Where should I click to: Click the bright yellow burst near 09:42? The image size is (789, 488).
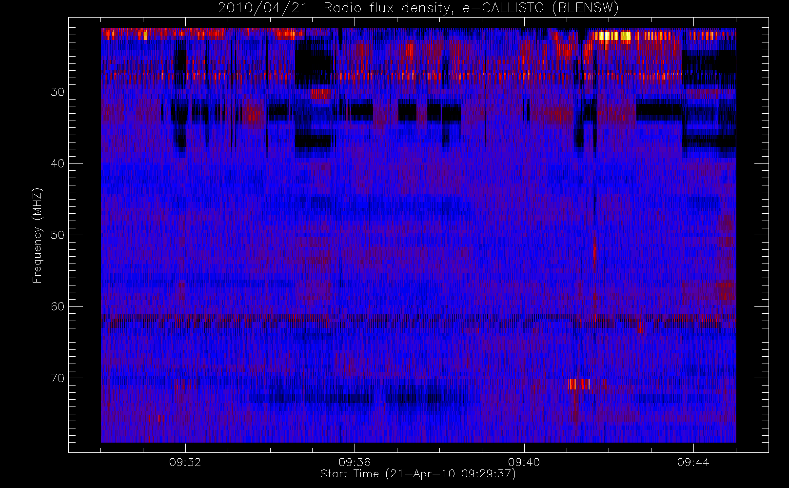611,36
